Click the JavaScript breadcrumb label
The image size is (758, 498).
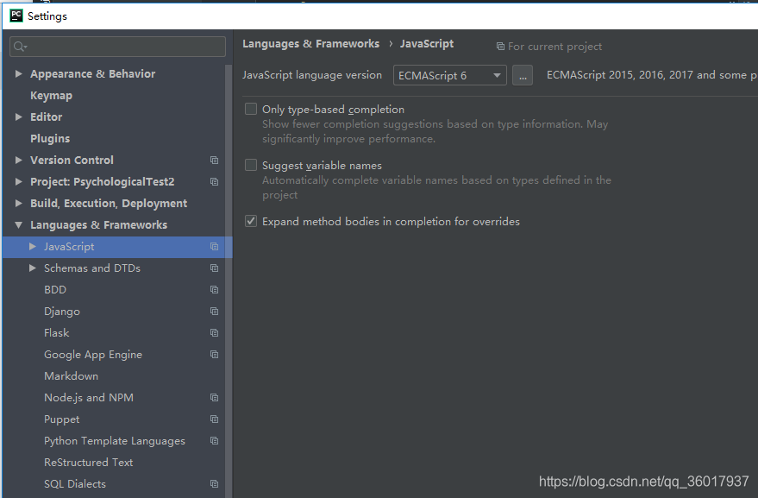coord(426,43)
